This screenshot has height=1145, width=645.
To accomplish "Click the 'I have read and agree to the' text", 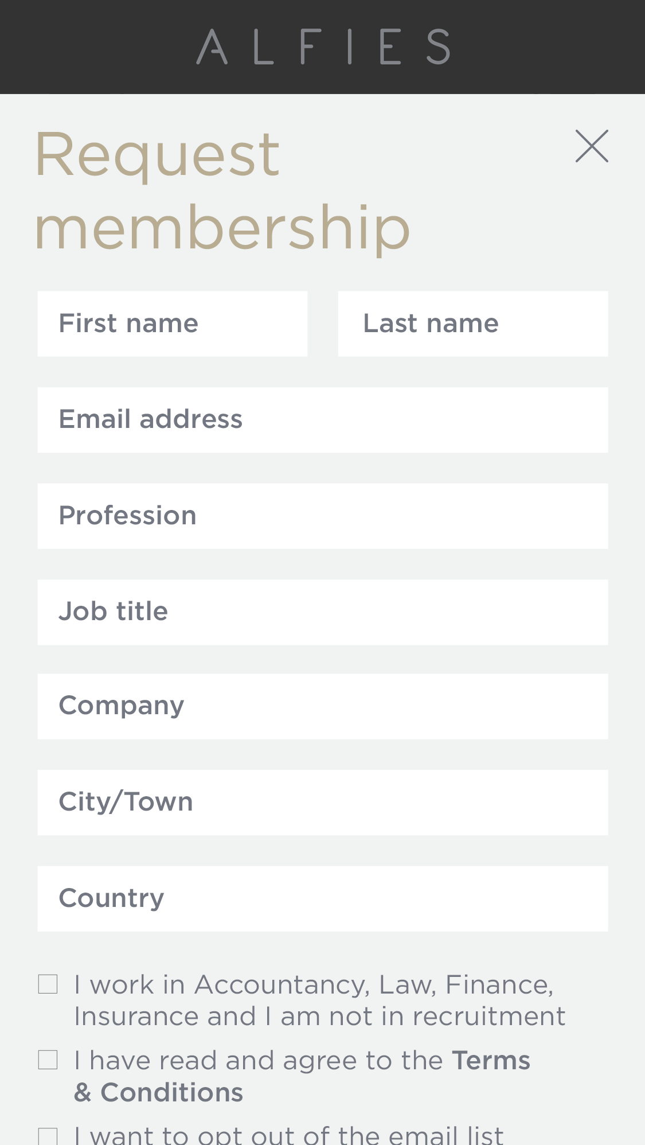I will point(258,1061).
